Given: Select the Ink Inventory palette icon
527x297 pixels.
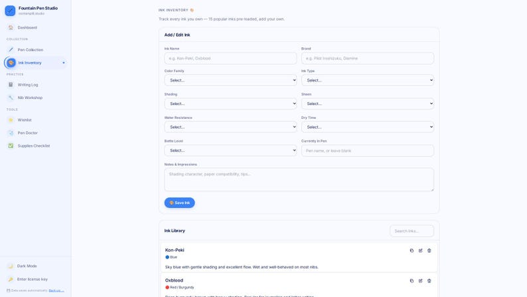Looking at the screenshot, I should (x=11, y=62).
